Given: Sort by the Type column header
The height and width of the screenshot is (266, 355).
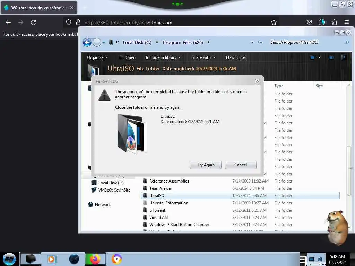Looking at the screenshot, I should point(279,86).
